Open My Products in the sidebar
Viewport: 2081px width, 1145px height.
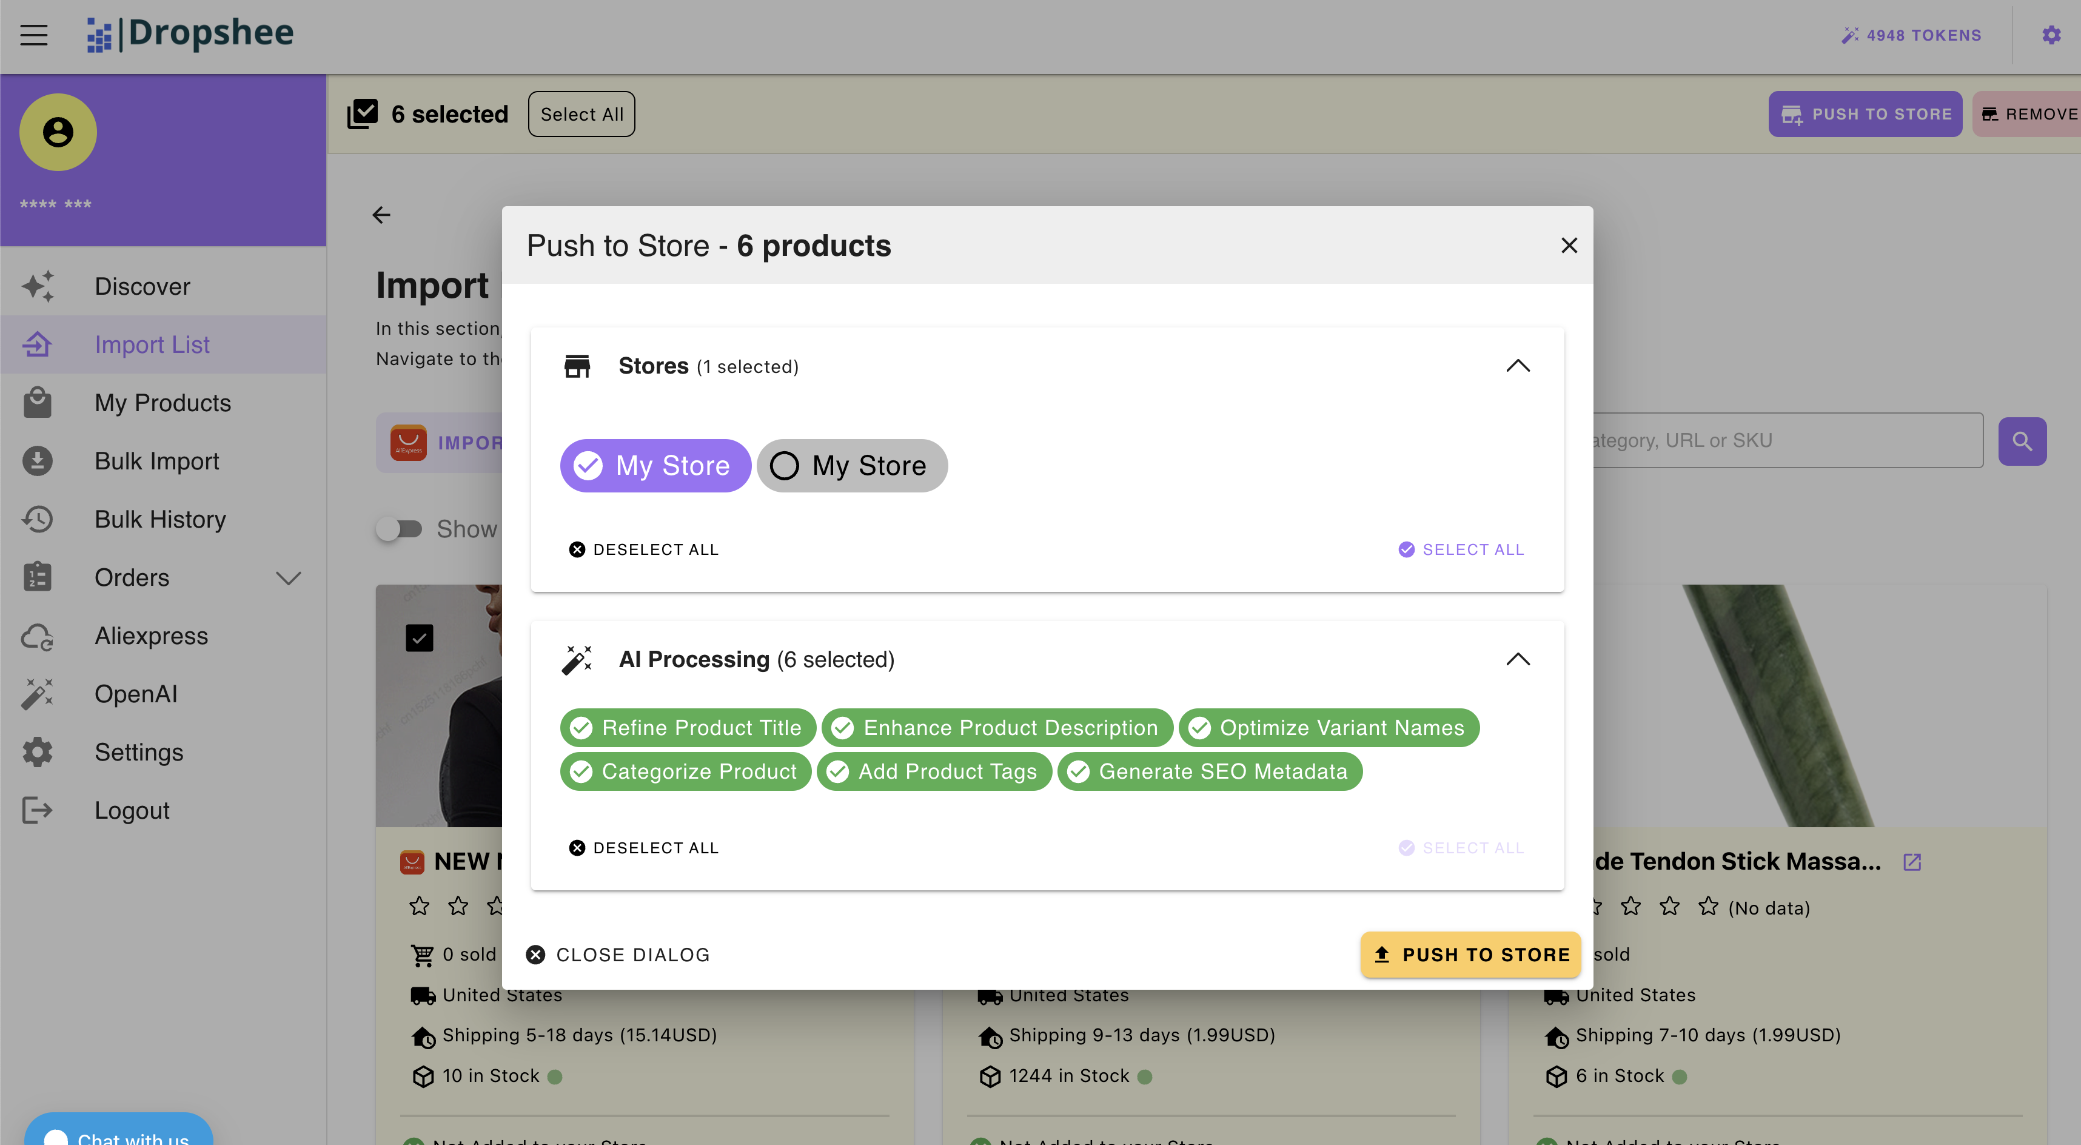pos(163,403)
